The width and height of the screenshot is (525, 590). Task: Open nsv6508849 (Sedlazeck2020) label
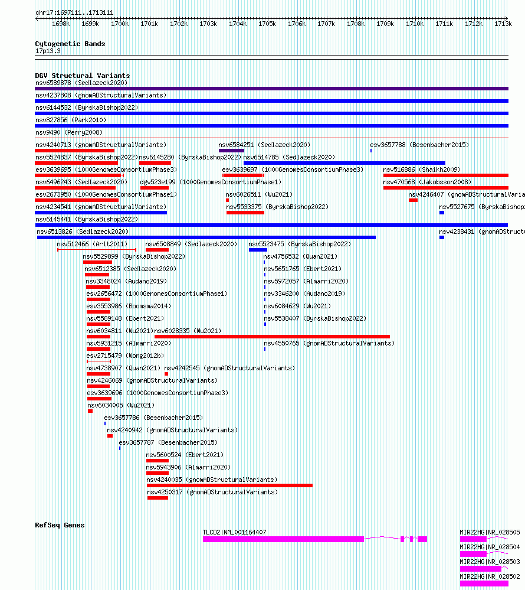pyautogui.click(x=191, y=244)
